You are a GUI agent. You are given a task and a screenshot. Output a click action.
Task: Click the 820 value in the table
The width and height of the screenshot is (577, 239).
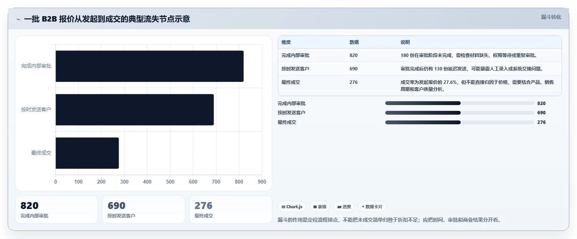[x=354, y=55]
